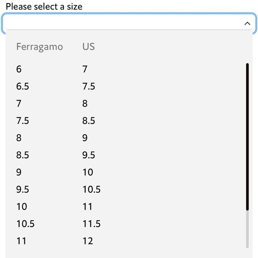258x258 pixels.
Task: Collapse the size dropdown using the chevron arrow
Action: click(x=247, y=24)
